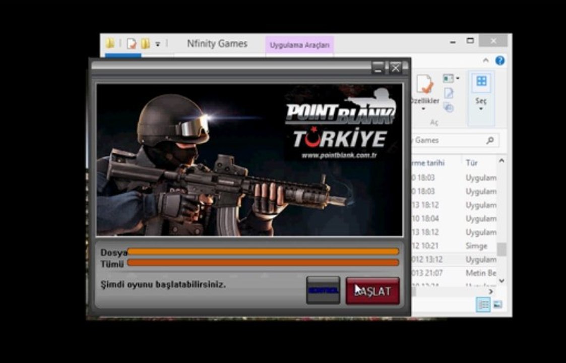
Task: Expand the Özellikler dropdown arrow
Action: click(423, 109)
